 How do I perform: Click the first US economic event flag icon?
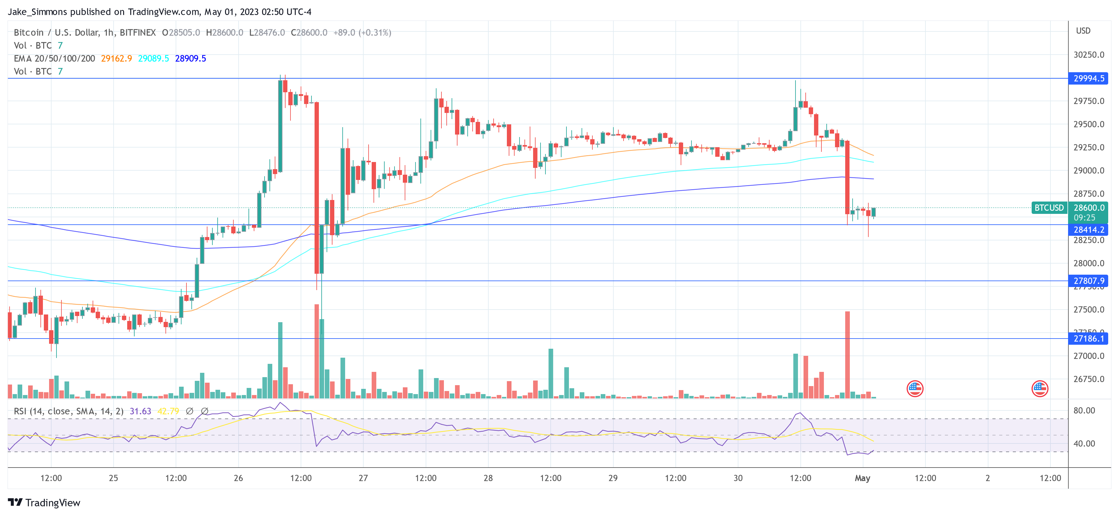point(915,389)
